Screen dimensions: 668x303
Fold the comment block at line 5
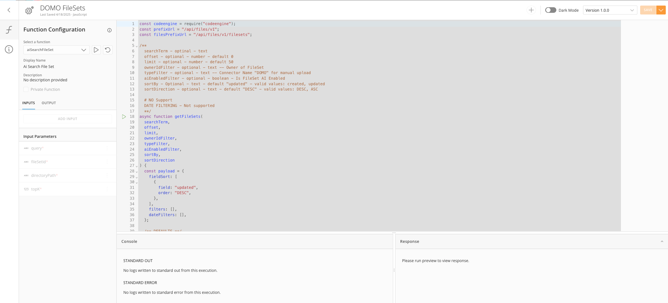(x=137, y=46)
